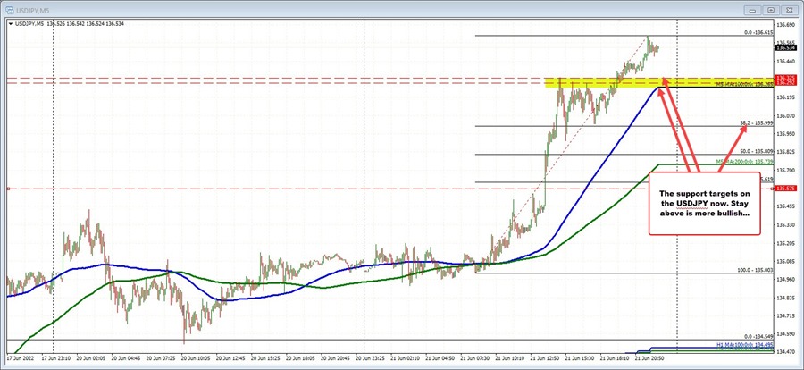The image size is (804, 370).
Task: Click the 21 Jun 02:10 time label
Action: click(x=405, y=357)
